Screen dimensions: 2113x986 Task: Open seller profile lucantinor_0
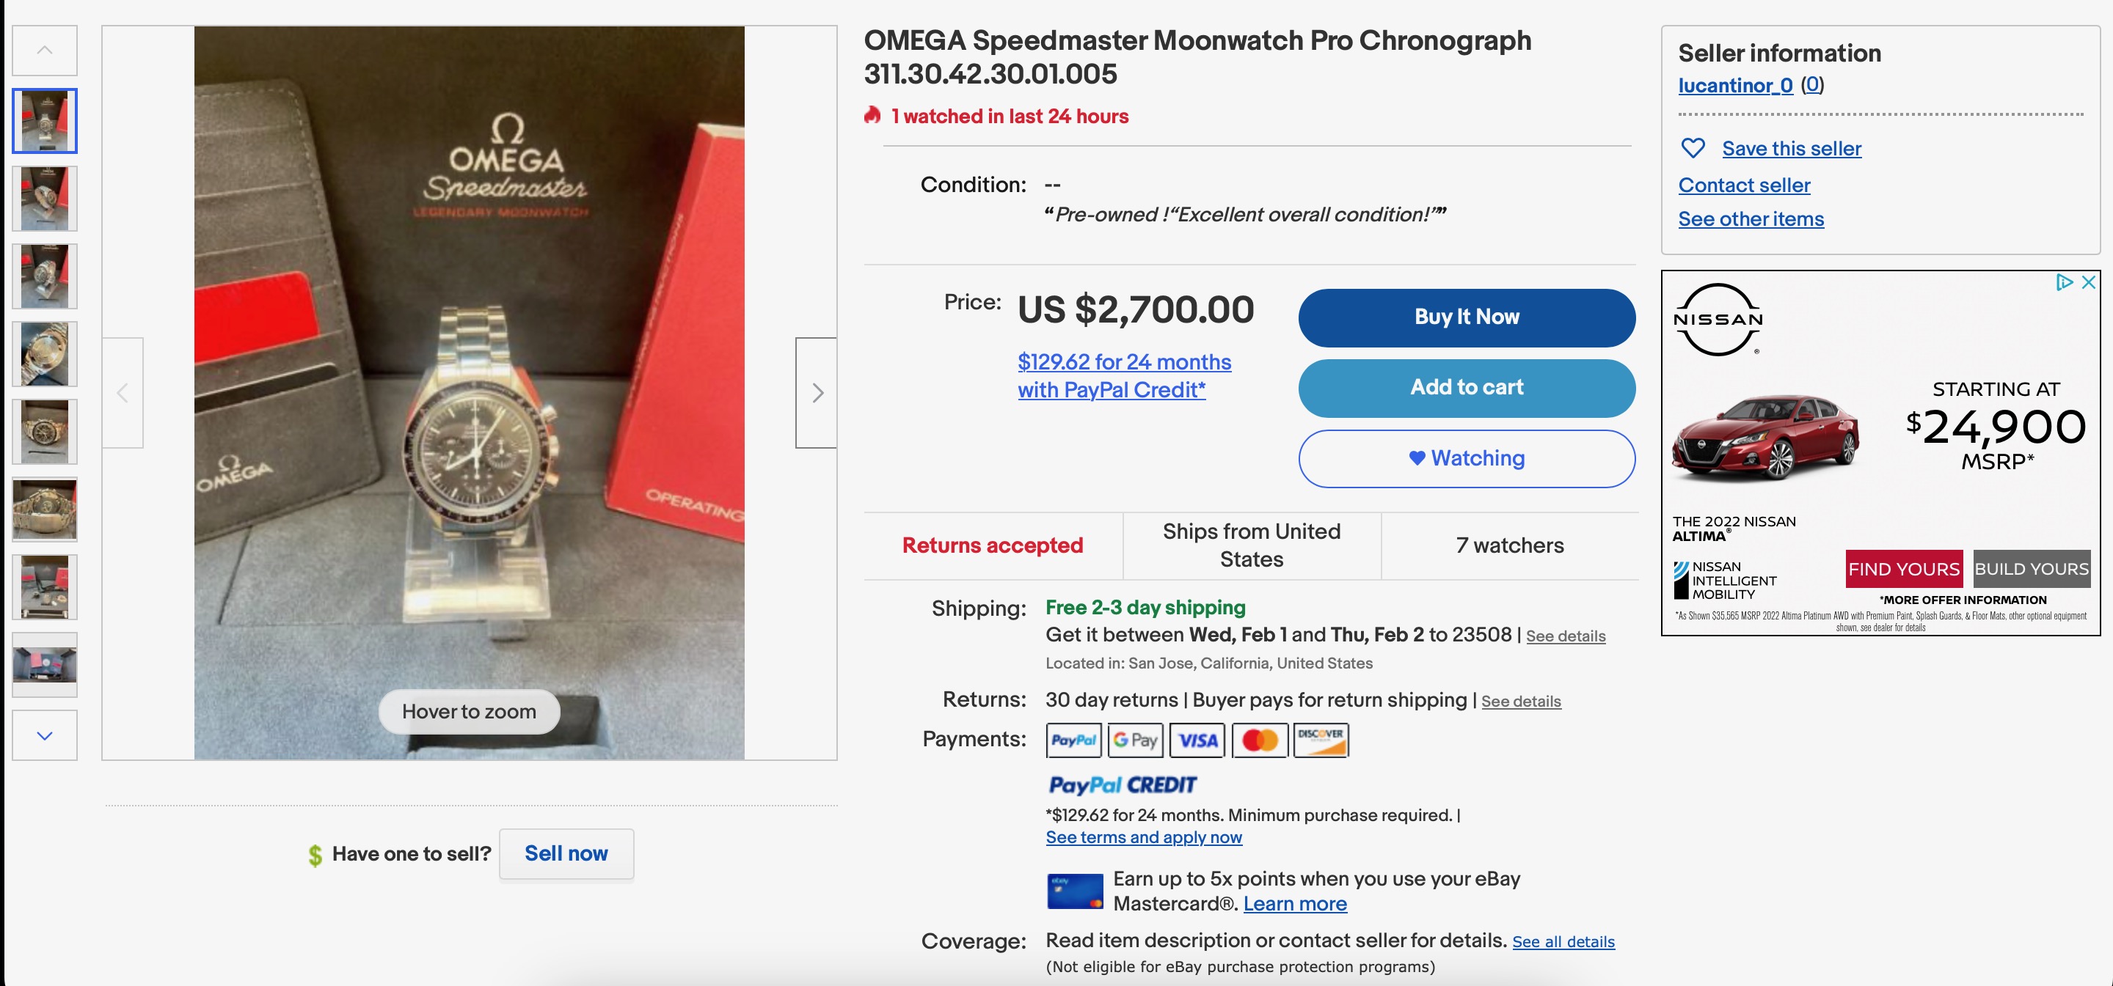(x=1735, y=85)
